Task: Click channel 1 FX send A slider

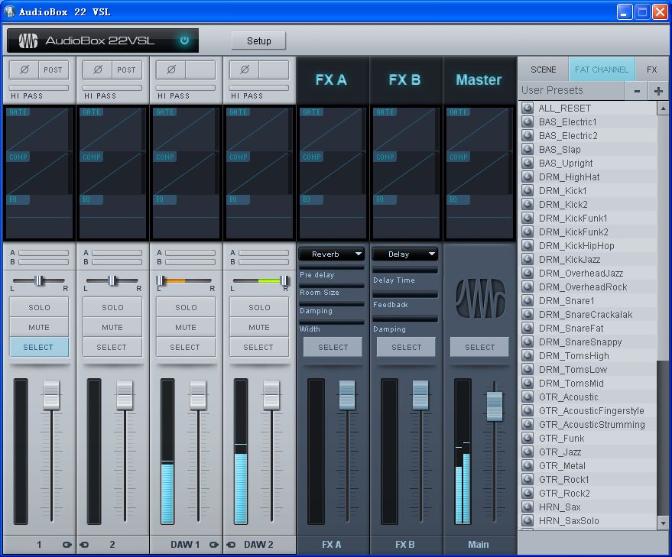Action: (x=44, y=253)
